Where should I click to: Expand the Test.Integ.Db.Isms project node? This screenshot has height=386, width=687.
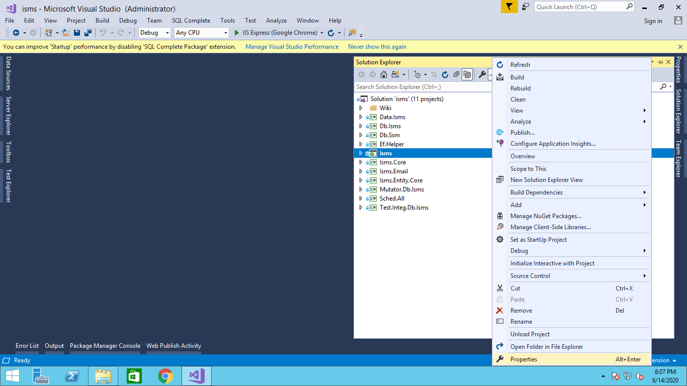tap(361, 208)
